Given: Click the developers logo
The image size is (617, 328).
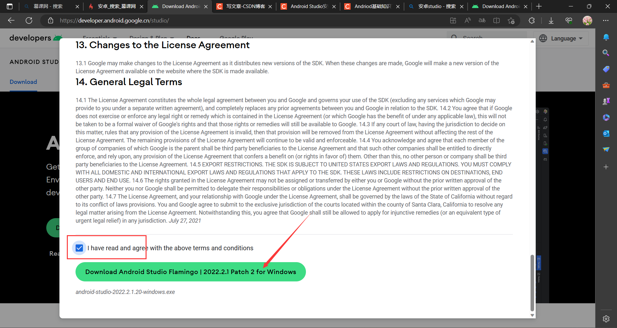Looking at the screenshot, I should pos(35,38).
